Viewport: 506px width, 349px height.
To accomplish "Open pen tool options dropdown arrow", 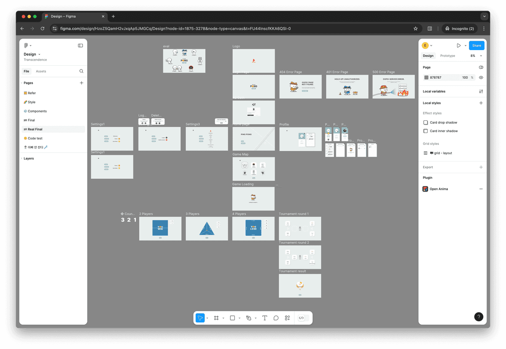I will pyautogui.click(x=255, y=318).
